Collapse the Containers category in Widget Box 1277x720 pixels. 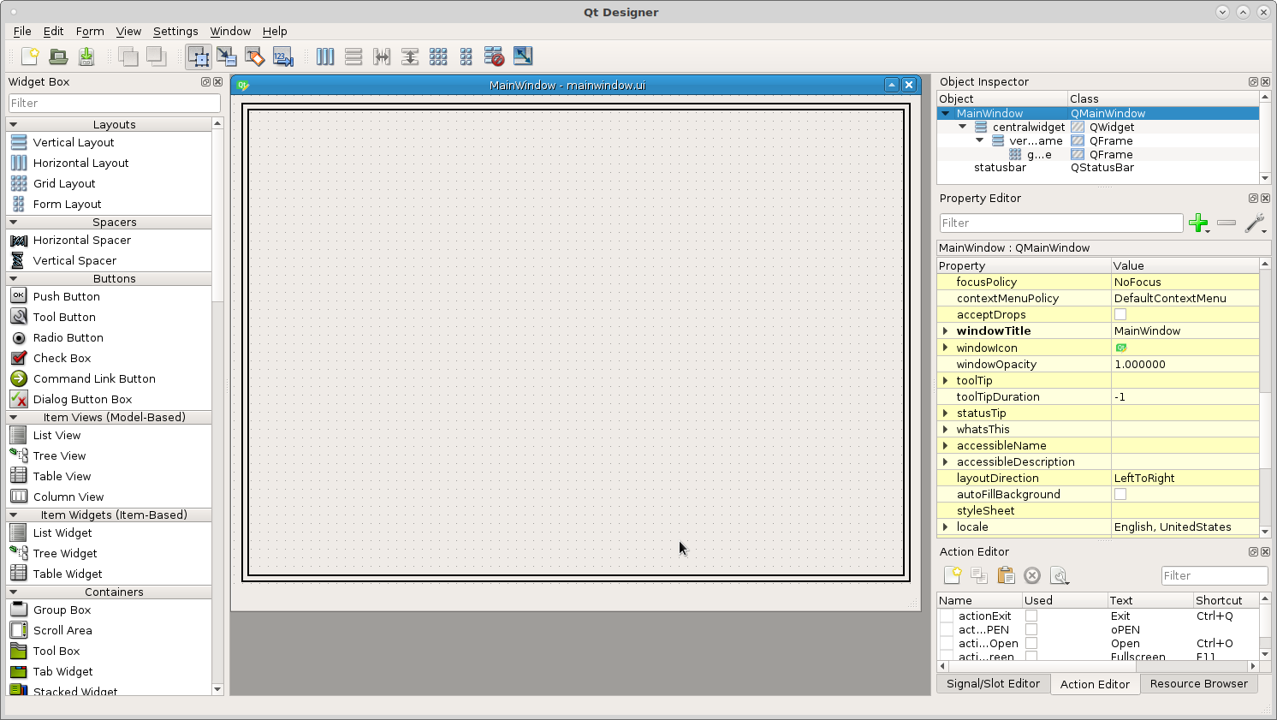(14, 592)
